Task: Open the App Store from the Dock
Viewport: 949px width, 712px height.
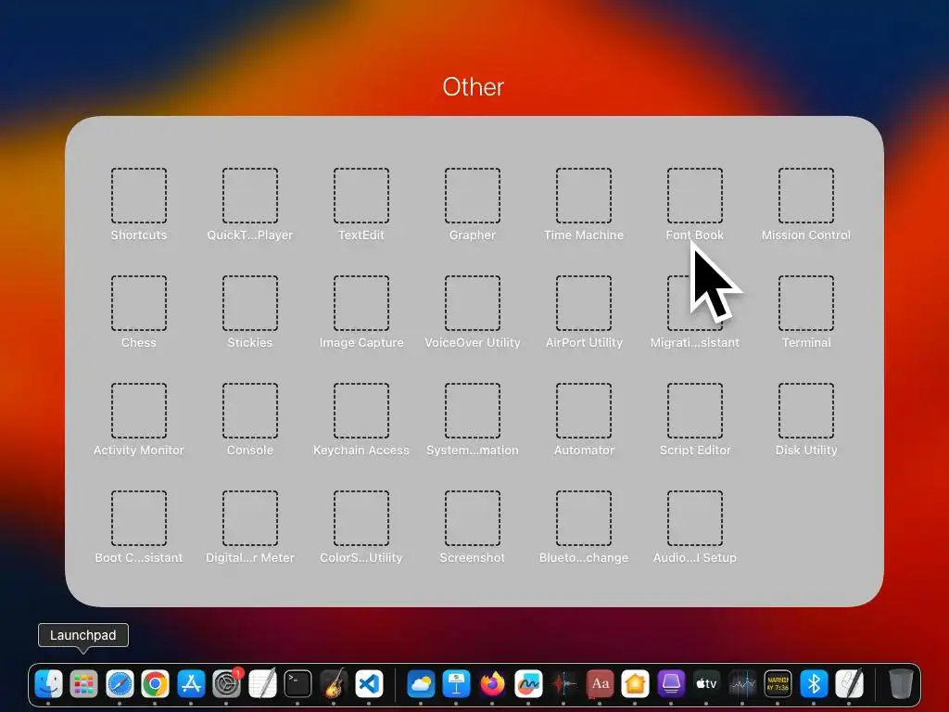Action: (x=191, y=684)
